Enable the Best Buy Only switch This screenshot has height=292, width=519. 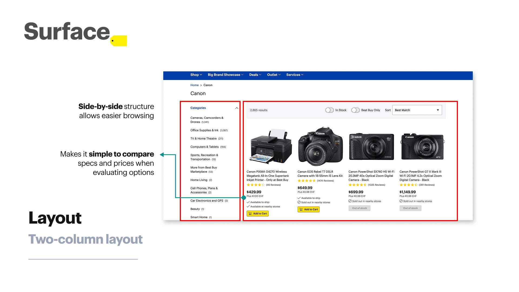[x=355, y=110]
